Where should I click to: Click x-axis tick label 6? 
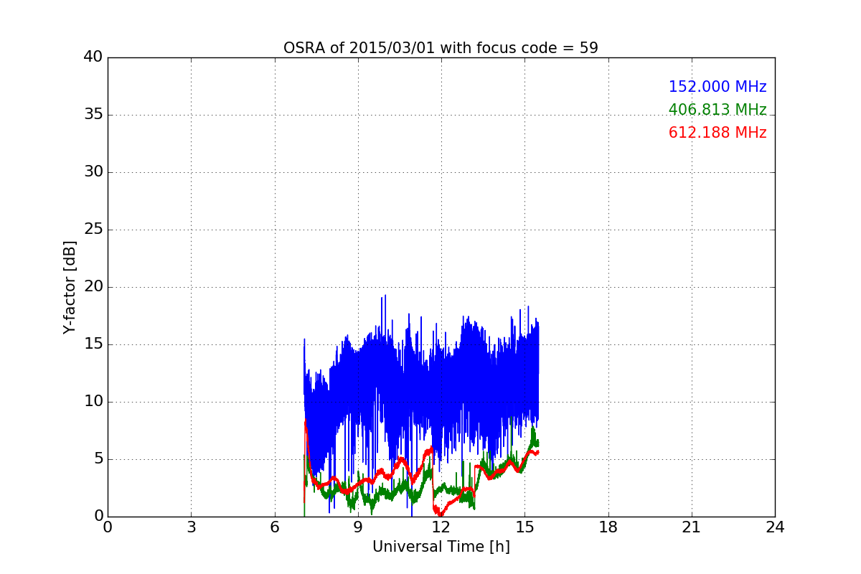(x=274, y=527)
